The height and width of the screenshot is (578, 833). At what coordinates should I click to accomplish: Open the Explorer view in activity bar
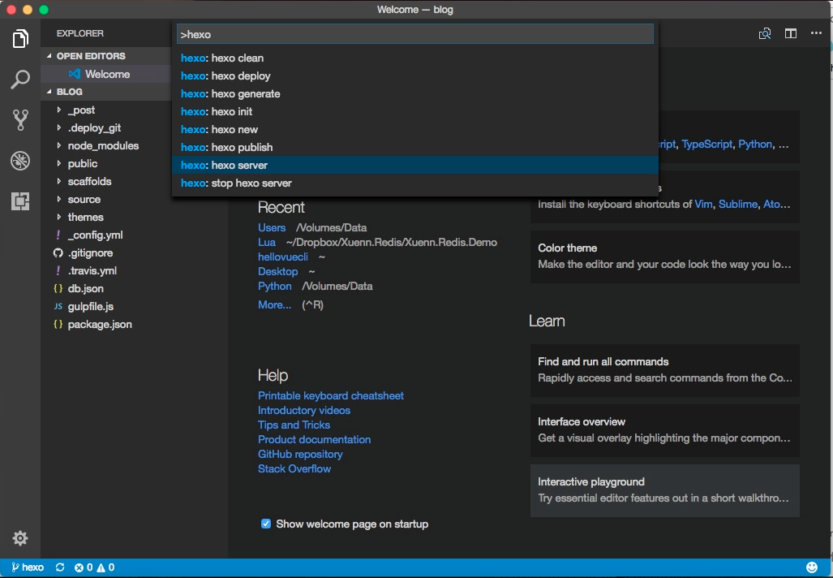[20, 39]
